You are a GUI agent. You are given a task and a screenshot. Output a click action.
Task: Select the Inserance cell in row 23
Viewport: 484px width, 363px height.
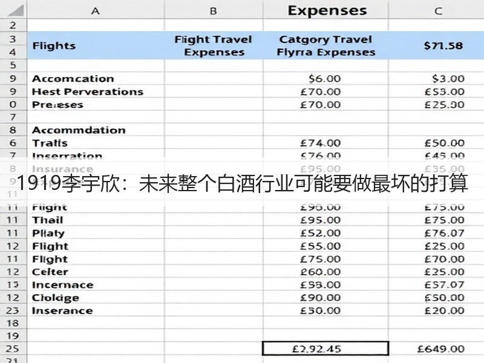[x=96, y=310]
